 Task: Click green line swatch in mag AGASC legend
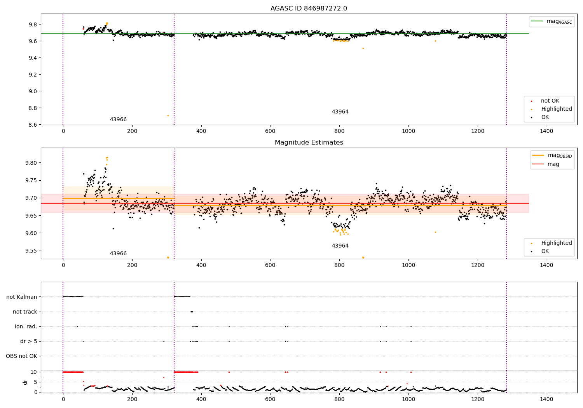[x=537, y=21]
